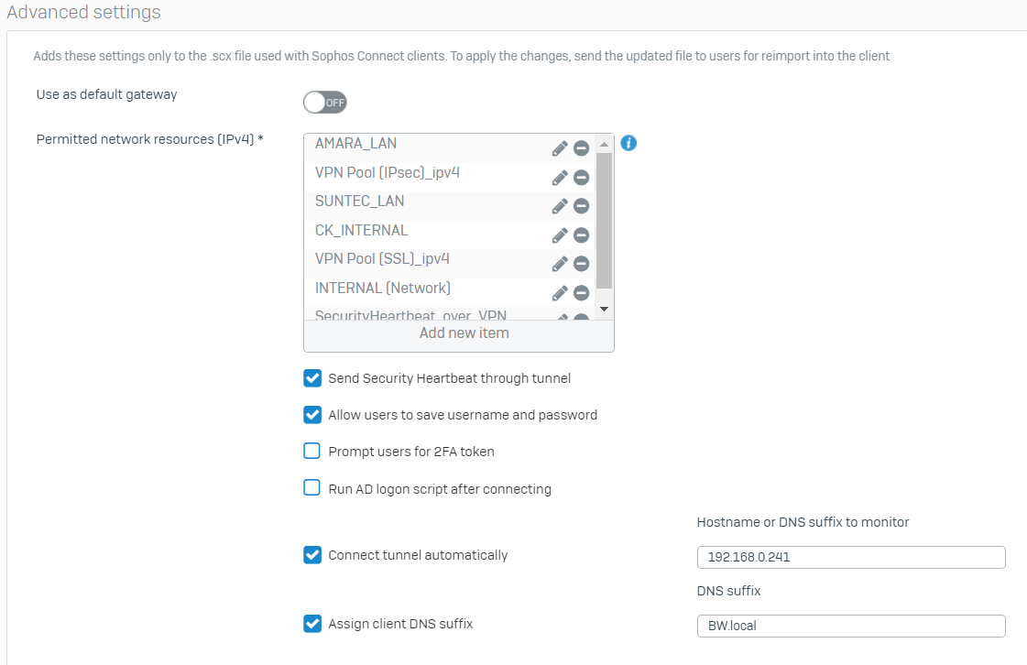This screenshot has height=665, width=1027.
Task: Click the hostname or DNS suffix monitor field
Action: [850, 557]
